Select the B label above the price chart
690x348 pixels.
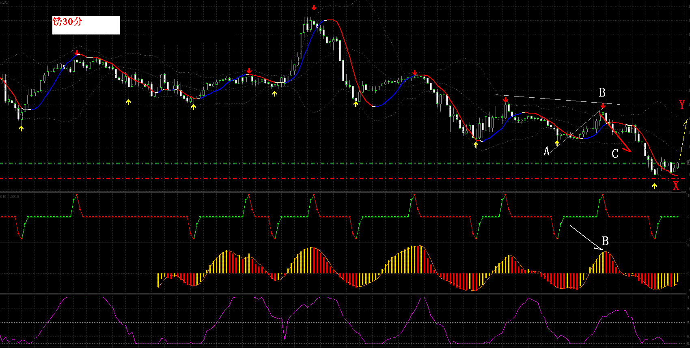[x=602, y=93]
